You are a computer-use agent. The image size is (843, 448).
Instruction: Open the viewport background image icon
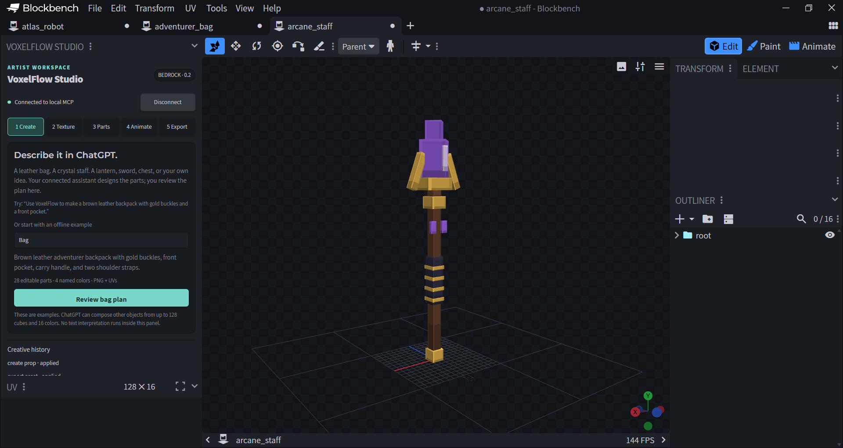point(621,67)
